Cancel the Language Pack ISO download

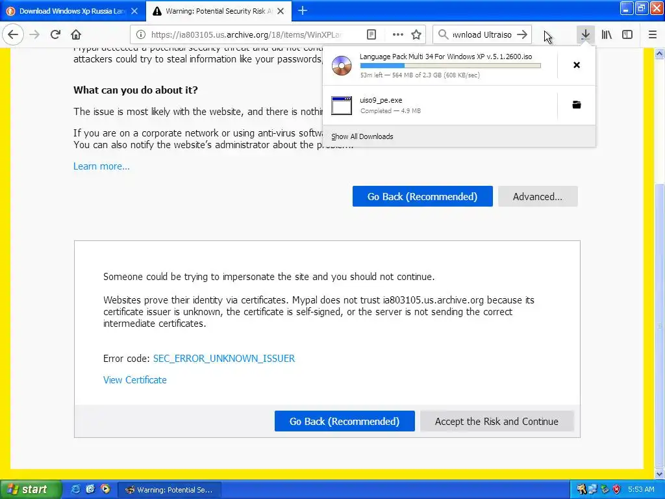tap(577, 65)
